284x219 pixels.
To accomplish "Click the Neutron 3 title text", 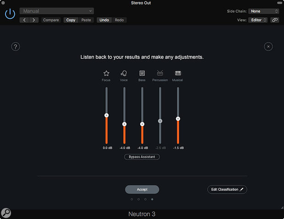I will click(x=142, y=214).
